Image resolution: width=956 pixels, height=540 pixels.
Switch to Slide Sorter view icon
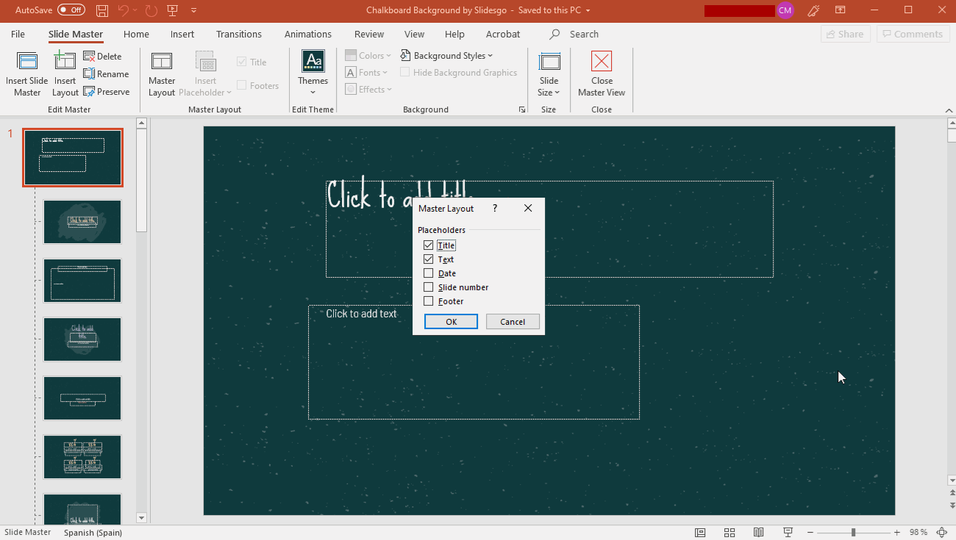click(730, 533)
